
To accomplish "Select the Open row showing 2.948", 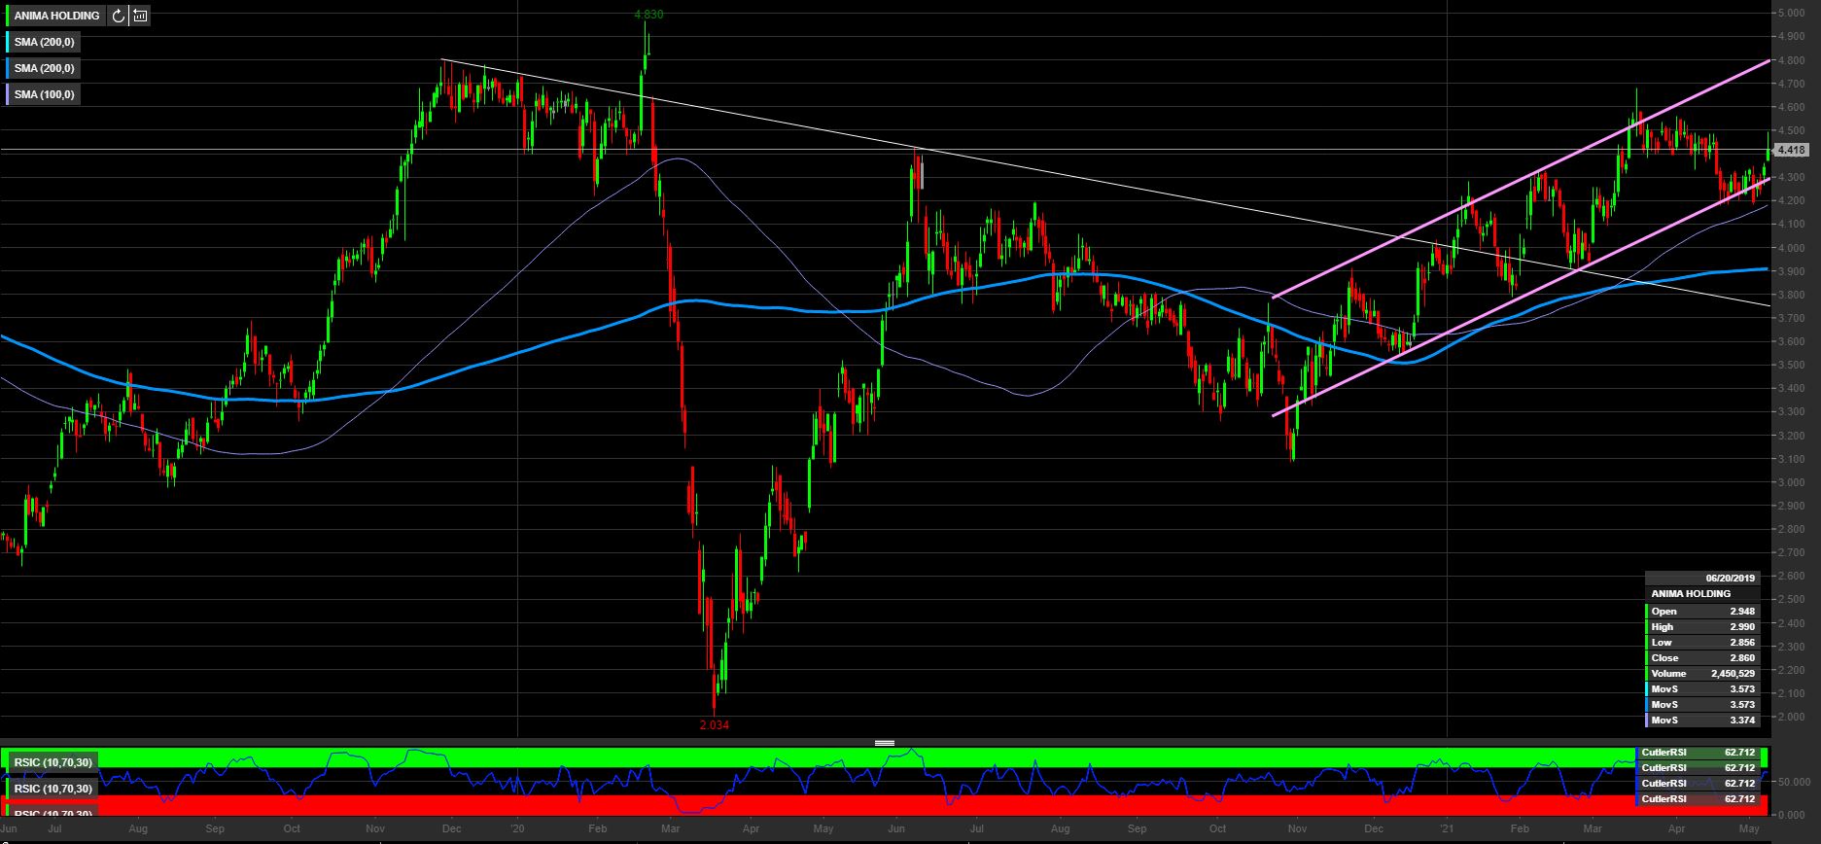I will pyautogui.click(x=1701, y=612).
